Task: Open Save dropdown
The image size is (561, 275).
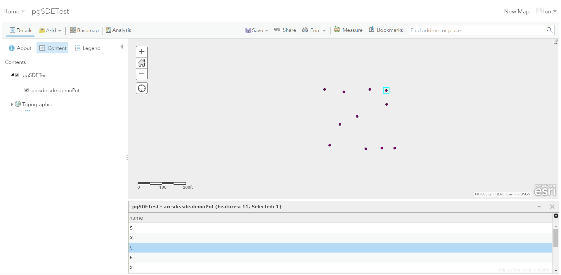Action: coord(257,30)
